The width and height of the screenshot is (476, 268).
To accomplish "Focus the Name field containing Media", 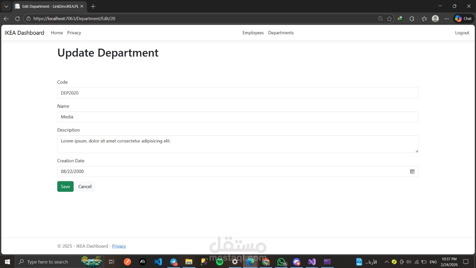I will (x=238, y=117).
